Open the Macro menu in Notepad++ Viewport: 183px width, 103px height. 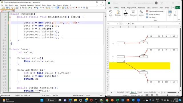pos(49,5)
